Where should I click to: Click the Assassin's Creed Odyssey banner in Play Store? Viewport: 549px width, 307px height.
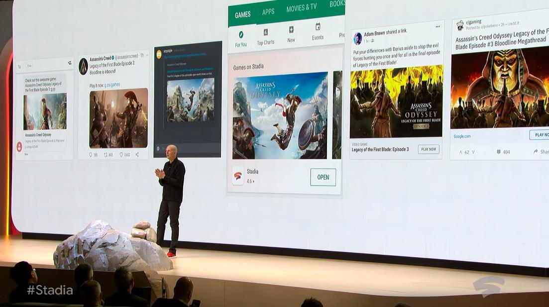coord(280,115)
